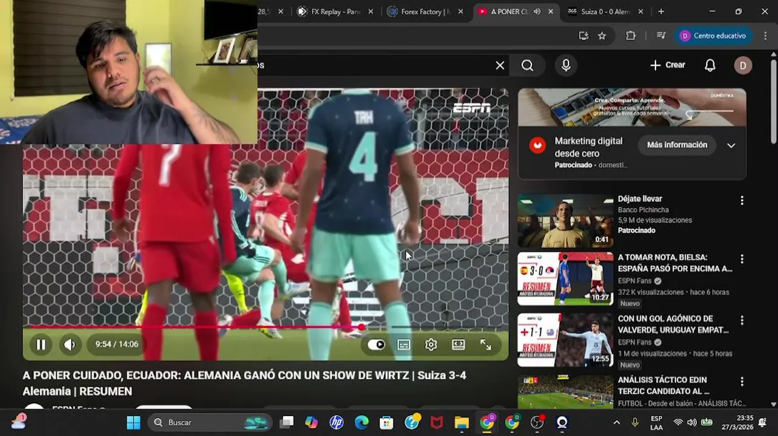Screen dimensions: 778x436
Task: Click the taskbar Buscar search box
Action: 210,422
